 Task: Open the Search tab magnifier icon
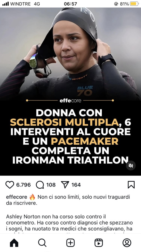click(x=42, y=243)
